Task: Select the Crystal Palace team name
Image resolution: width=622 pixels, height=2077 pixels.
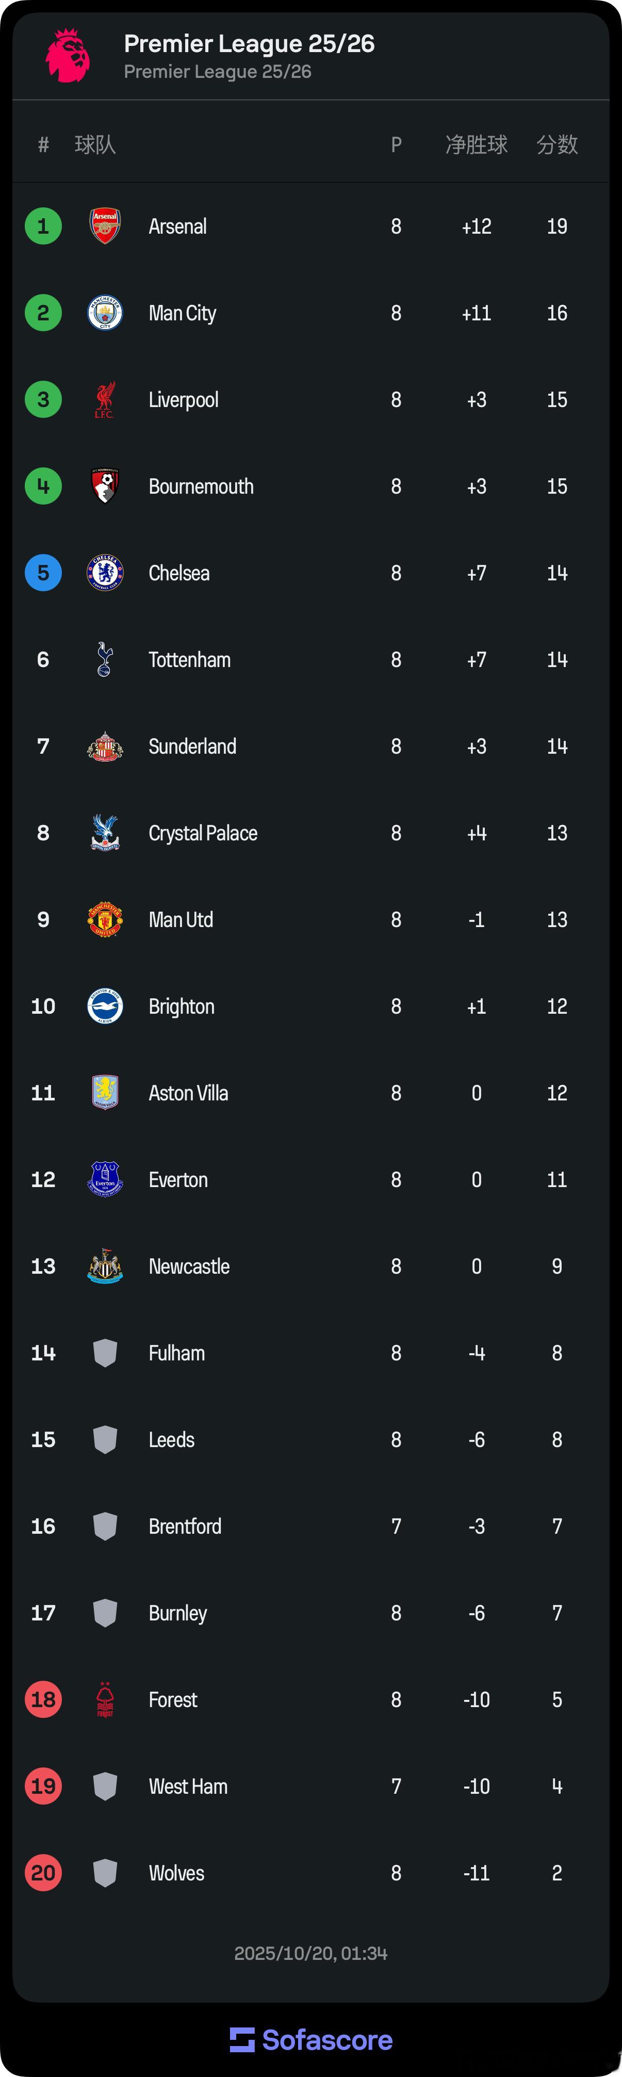Action: [203, 833]
